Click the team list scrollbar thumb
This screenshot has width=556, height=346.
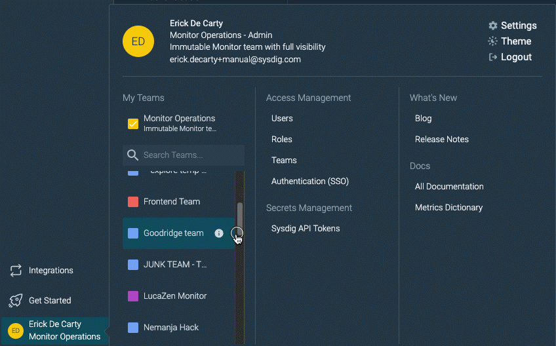click(x=240, y=219)
